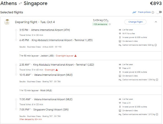Click 2:35 AM King Abdulaziz departure line
163x124 pixels.
click(57, 65)
